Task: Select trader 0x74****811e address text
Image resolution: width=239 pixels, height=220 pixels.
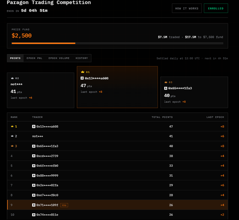Action: click(x=47, y=215)
